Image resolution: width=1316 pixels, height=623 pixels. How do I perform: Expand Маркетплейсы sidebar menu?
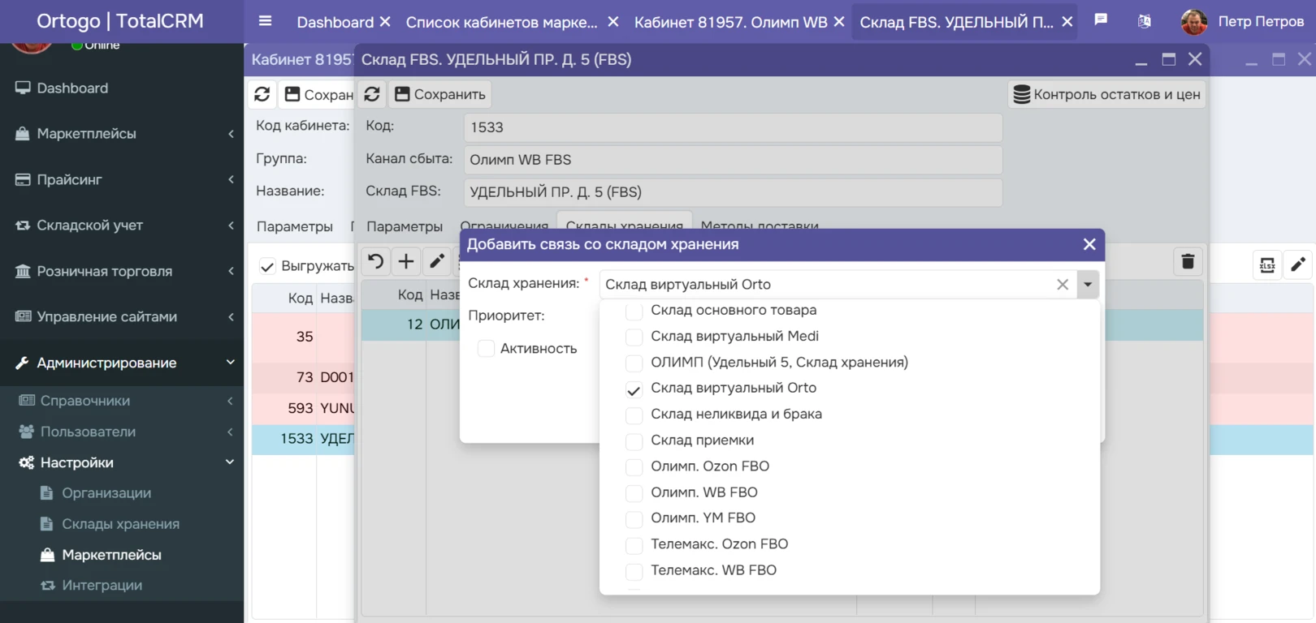(122, 134)
